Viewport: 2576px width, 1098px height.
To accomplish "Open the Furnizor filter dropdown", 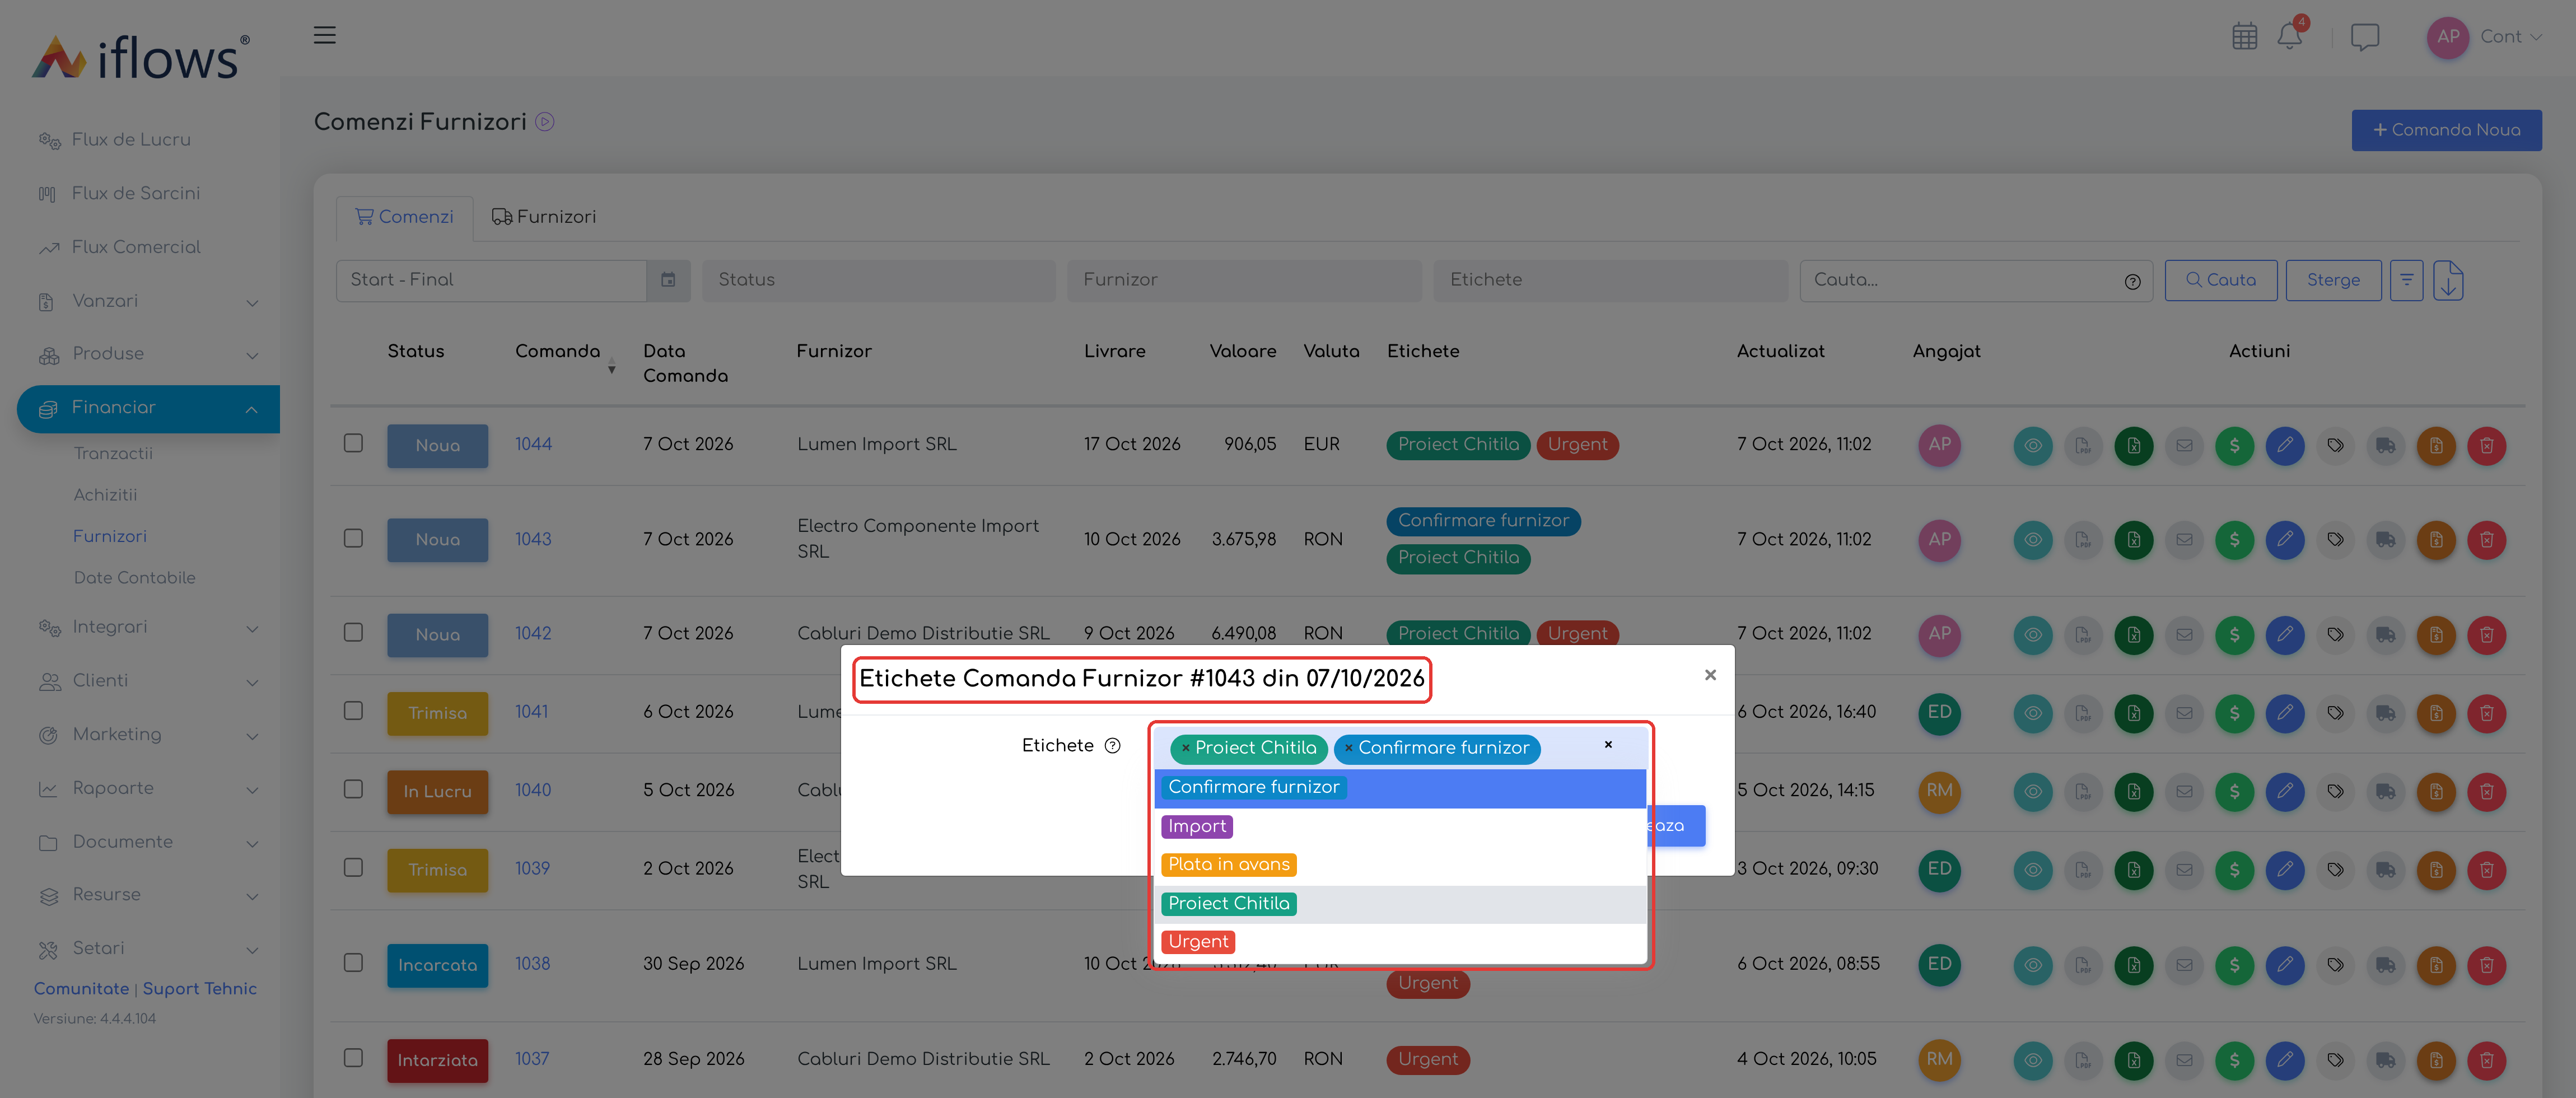I will pos(1244,280).
